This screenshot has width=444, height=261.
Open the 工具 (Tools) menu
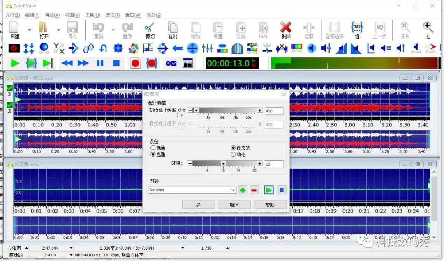92,15
